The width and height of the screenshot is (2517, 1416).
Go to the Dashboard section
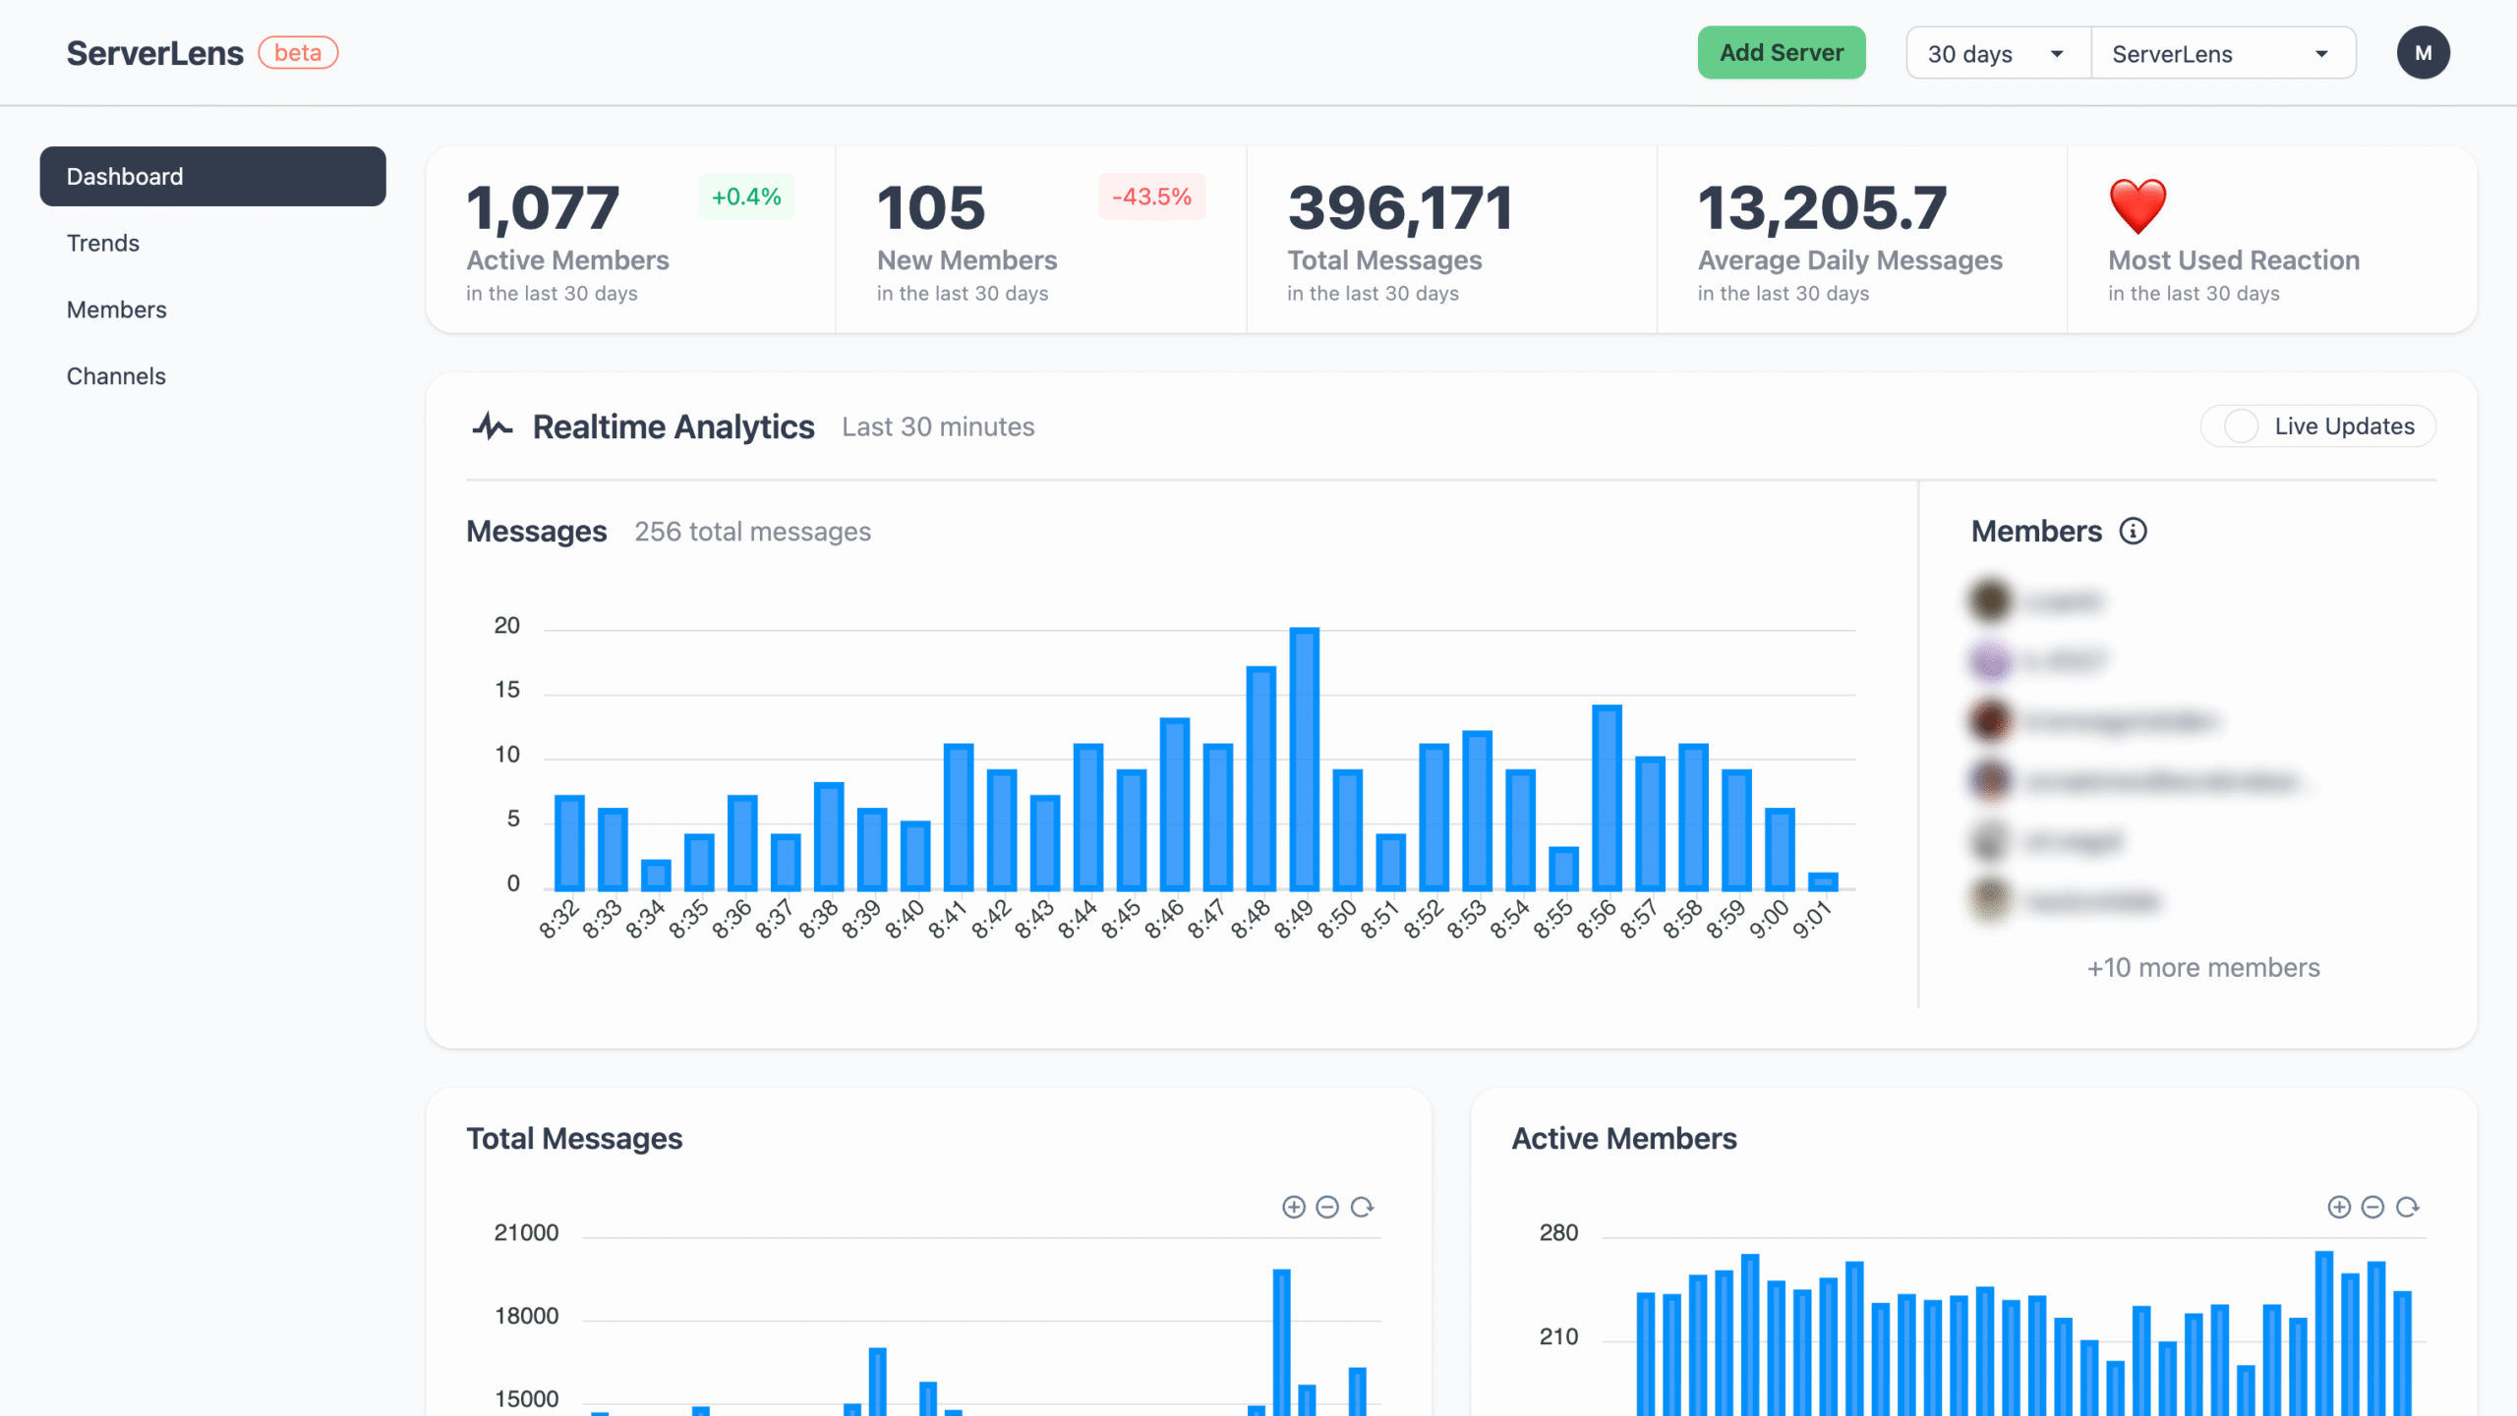tap(212, 177)
